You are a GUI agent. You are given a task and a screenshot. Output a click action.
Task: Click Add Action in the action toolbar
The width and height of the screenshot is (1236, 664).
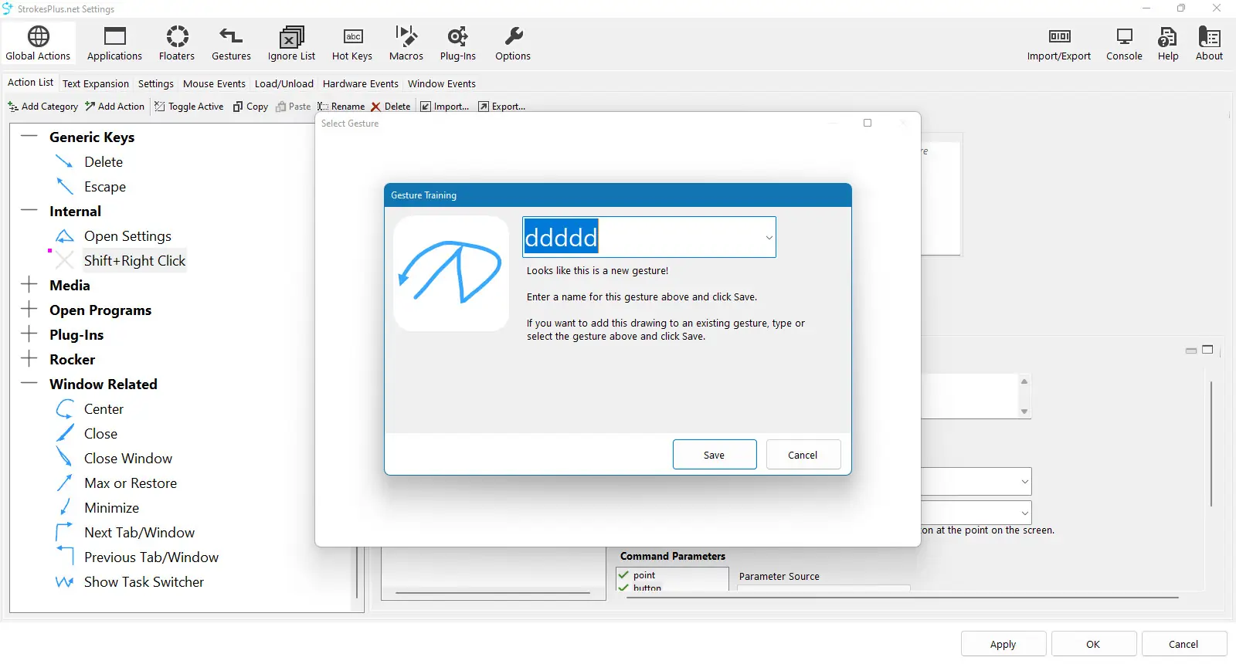(x=115, y=107)
